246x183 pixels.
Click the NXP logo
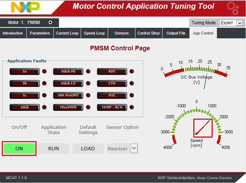click(25, 7)
